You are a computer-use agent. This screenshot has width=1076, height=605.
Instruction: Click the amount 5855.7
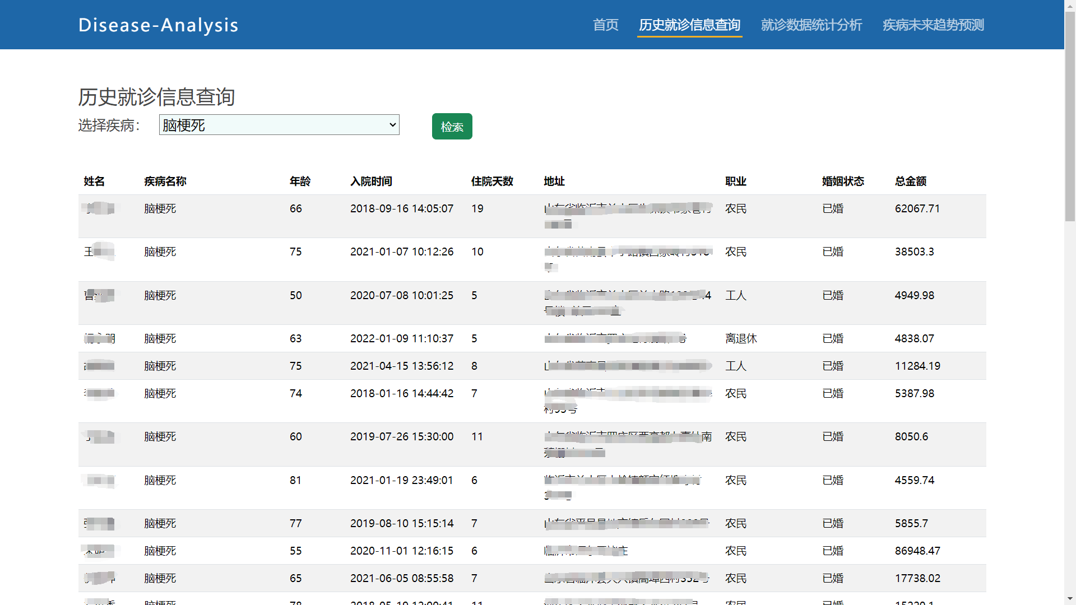click(911, 524)
